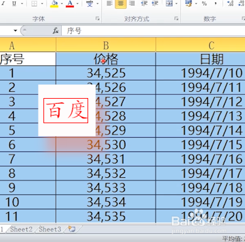Click the phonetic guide icon

tap(90, 3)
